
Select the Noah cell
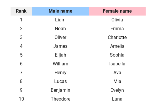click(60, 29)
